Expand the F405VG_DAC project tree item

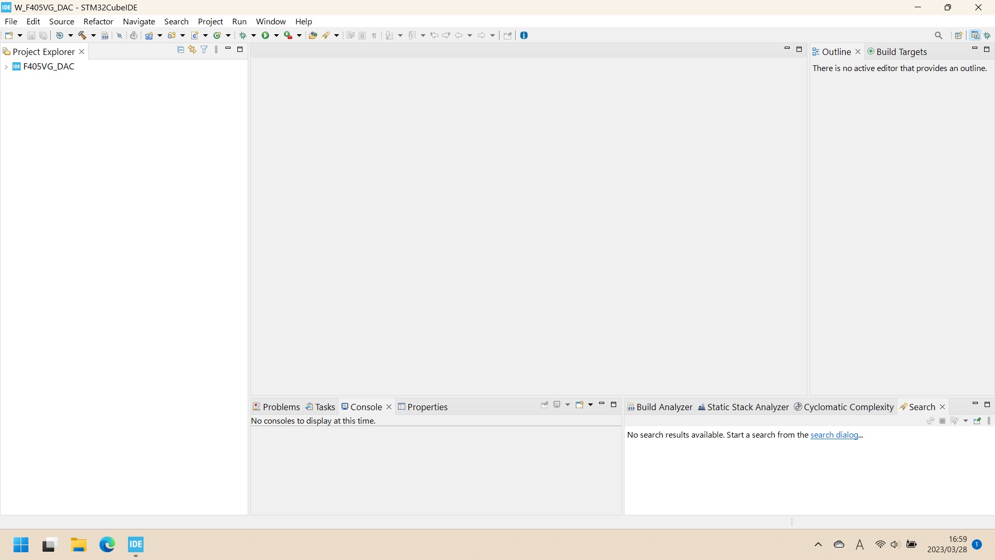[x=7, y=67]
